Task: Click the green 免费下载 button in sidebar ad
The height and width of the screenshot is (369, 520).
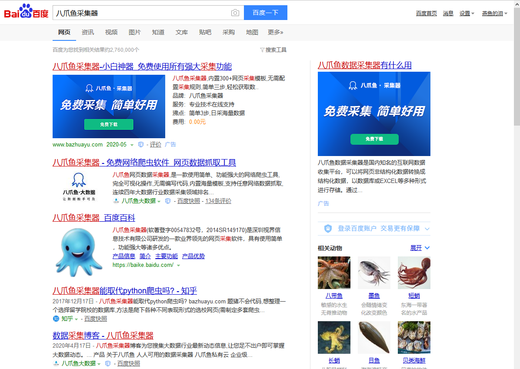Action: pyautogui.click(x=374, y=139)
